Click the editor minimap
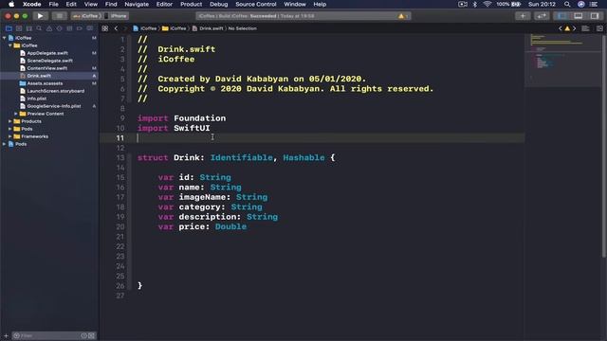 (562, 60)
